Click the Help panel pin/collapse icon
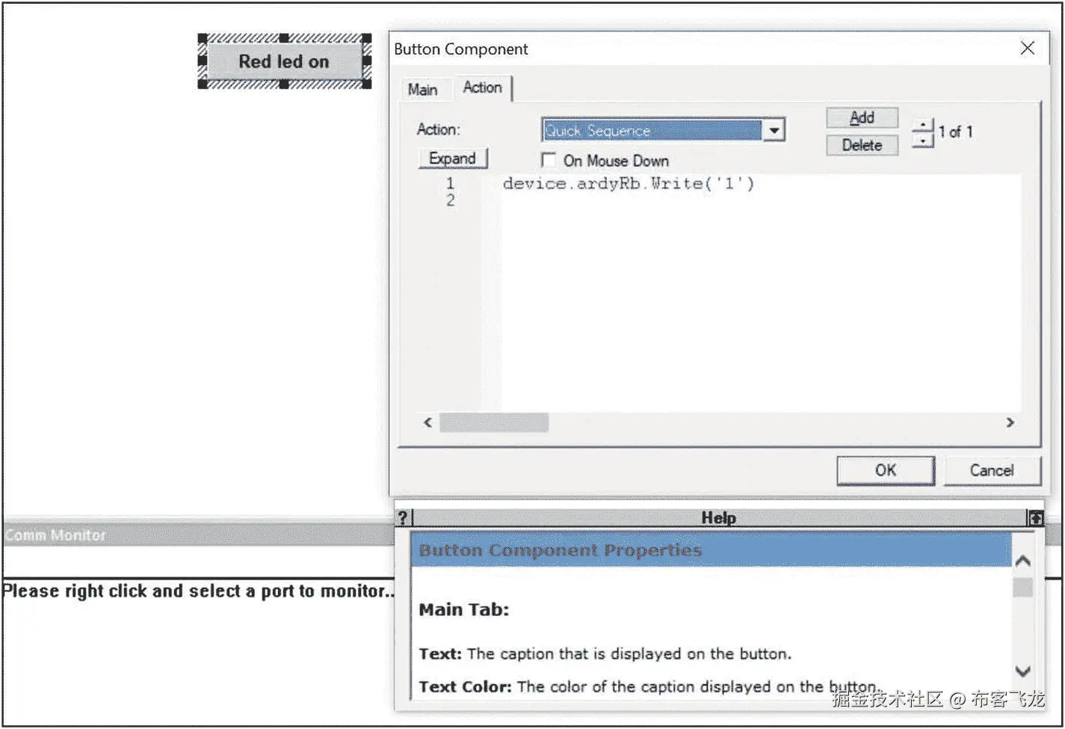 pos(1035,517)
